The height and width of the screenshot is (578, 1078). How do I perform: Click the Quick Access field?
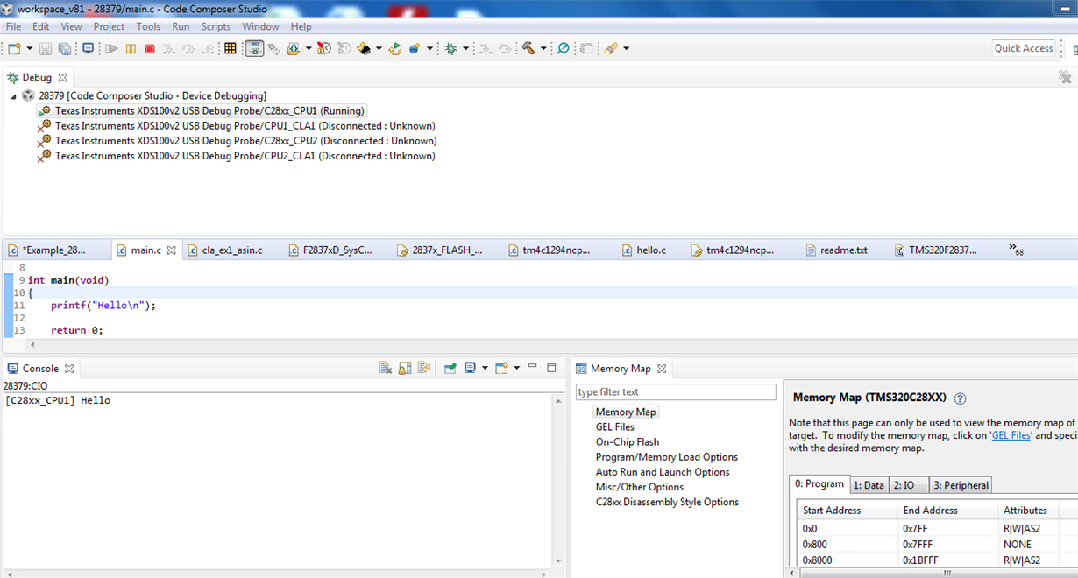(1023, 48)
